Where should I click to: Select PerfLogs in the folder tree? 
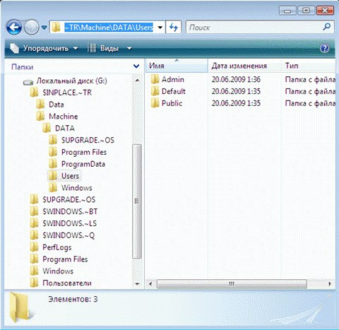click(56, 247)
